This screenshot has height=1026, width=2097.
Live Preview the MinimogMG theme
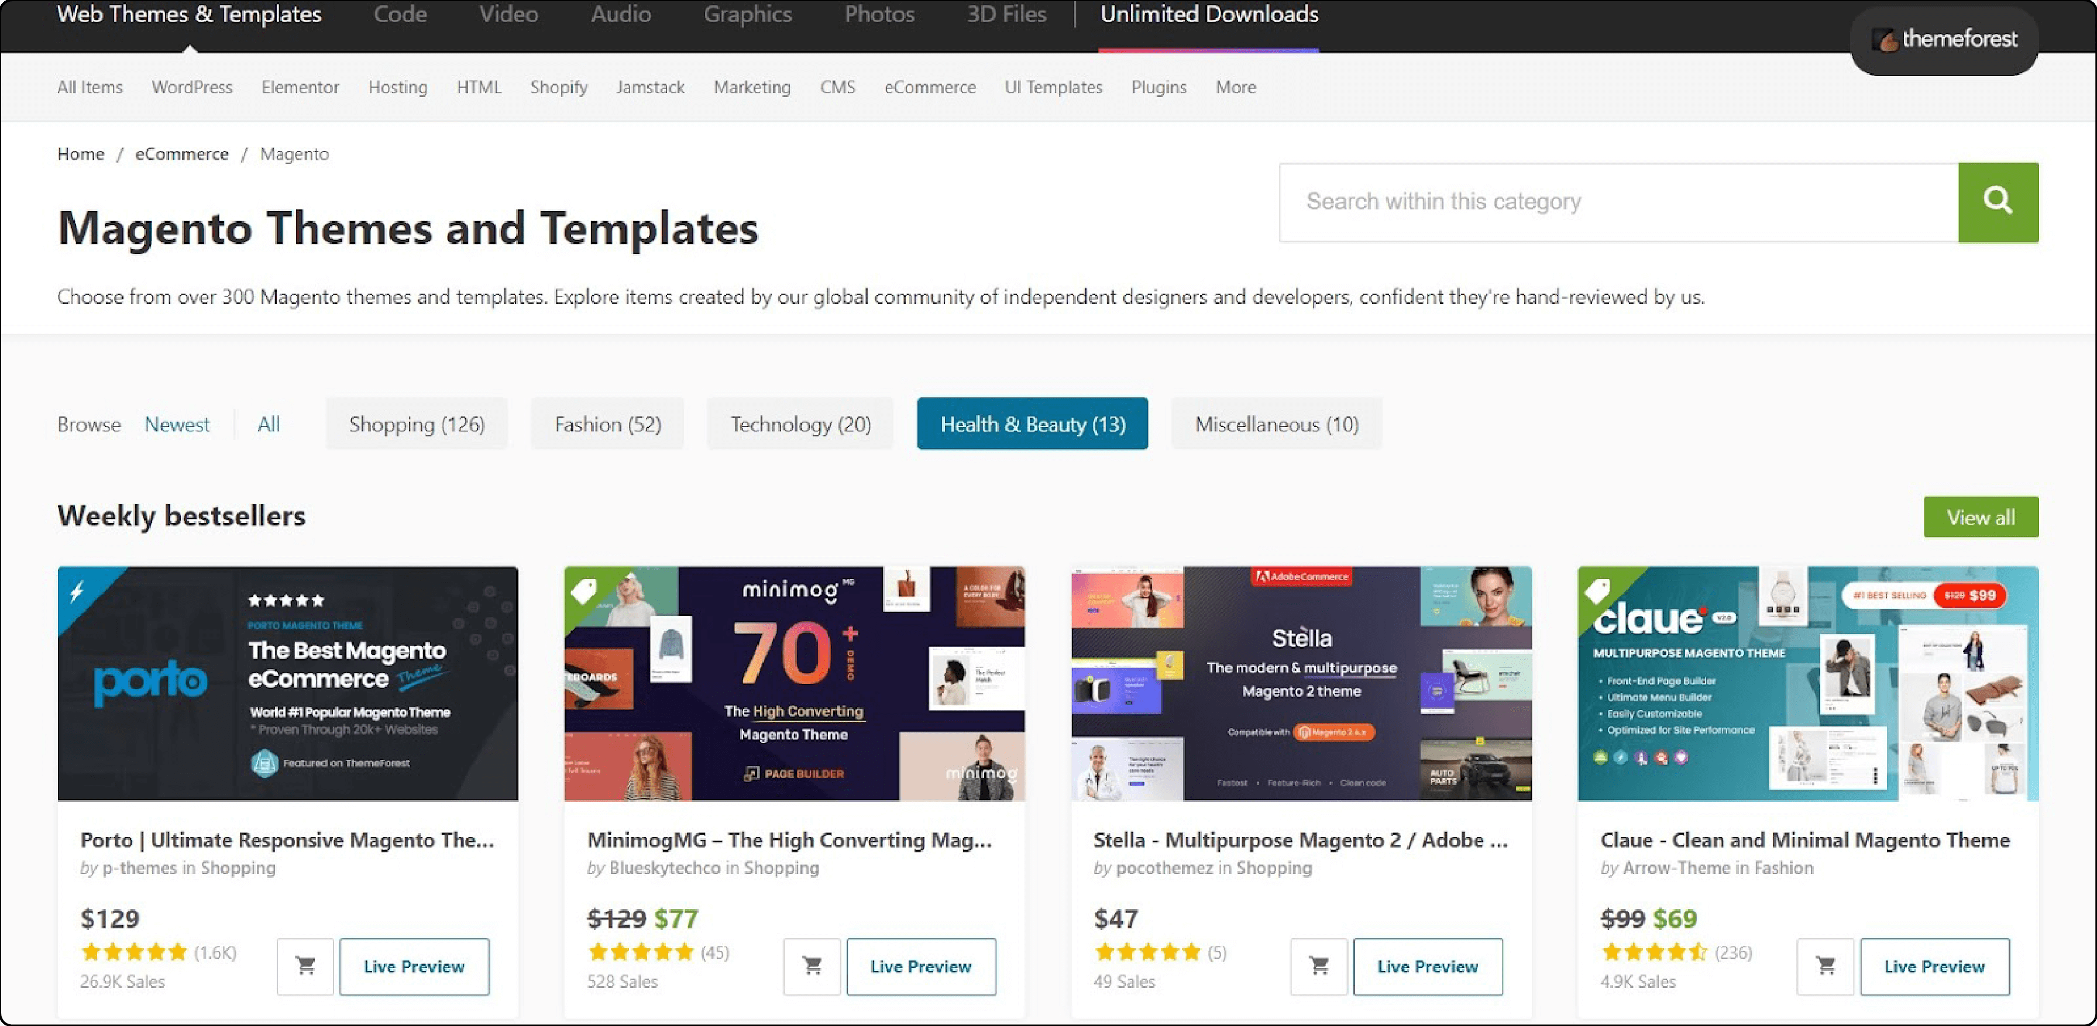pyautogui.click(x=921, y=966)
